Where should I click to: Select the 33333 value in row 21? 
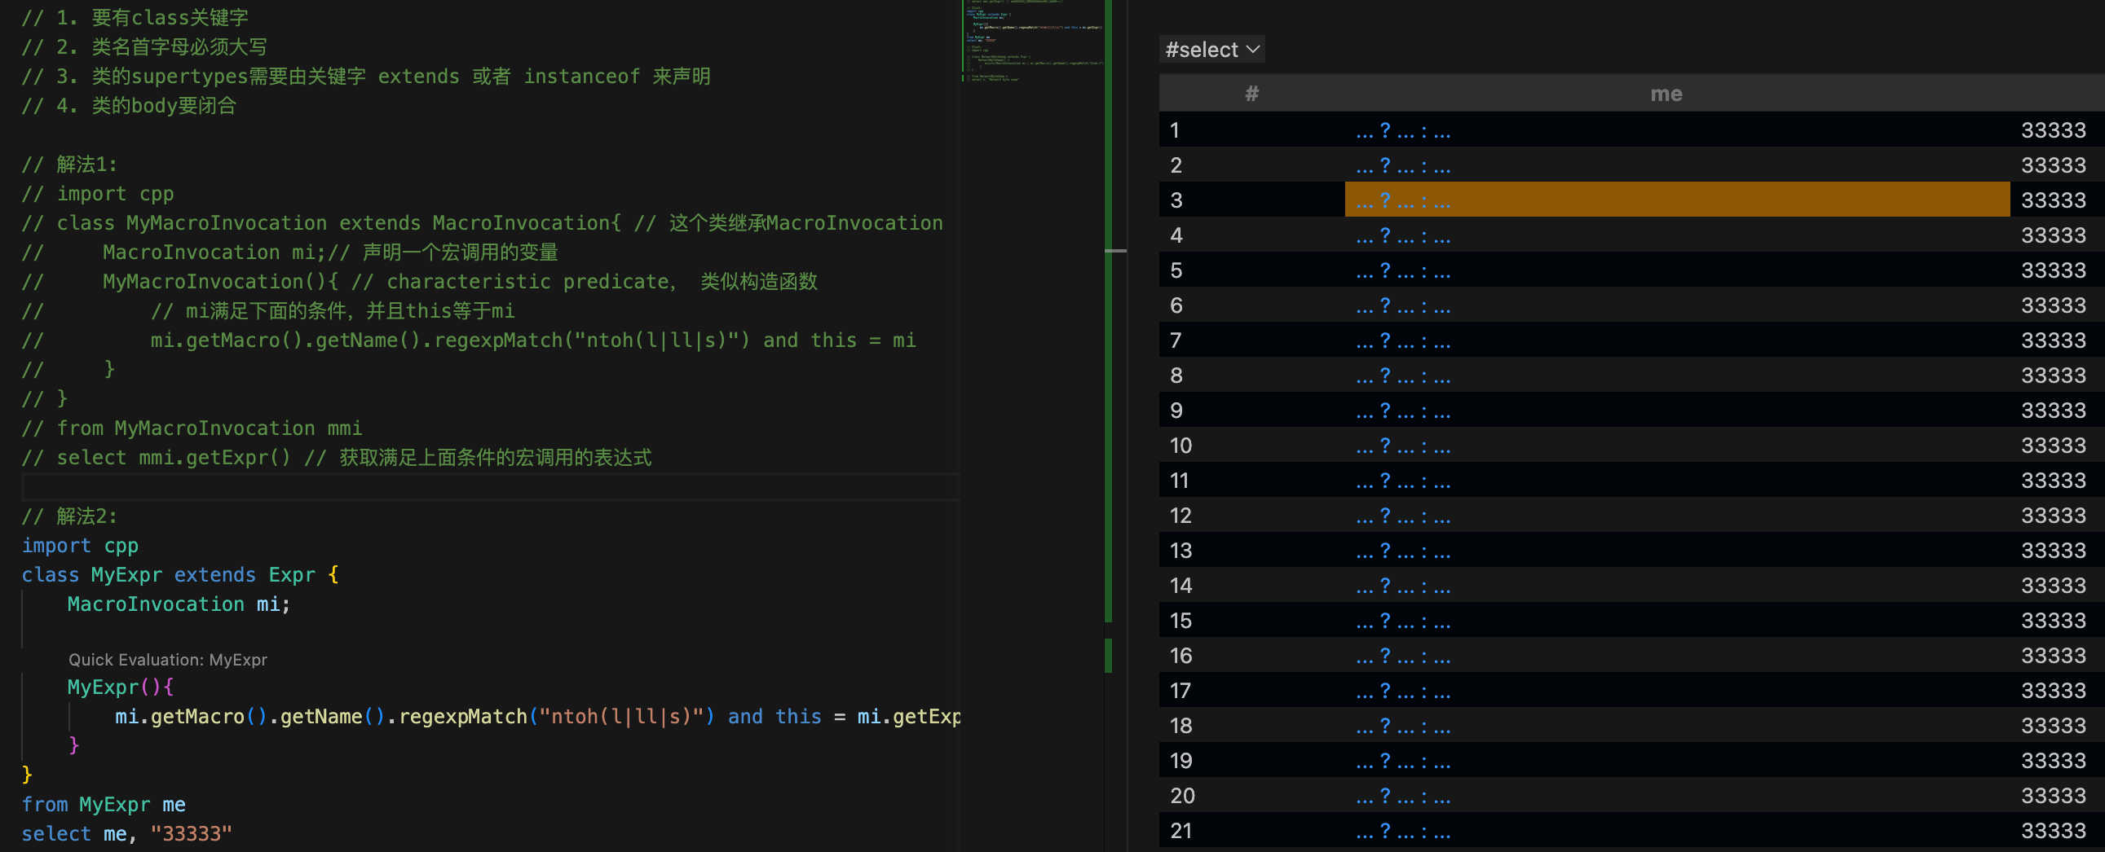click(x=2053, y=832)
